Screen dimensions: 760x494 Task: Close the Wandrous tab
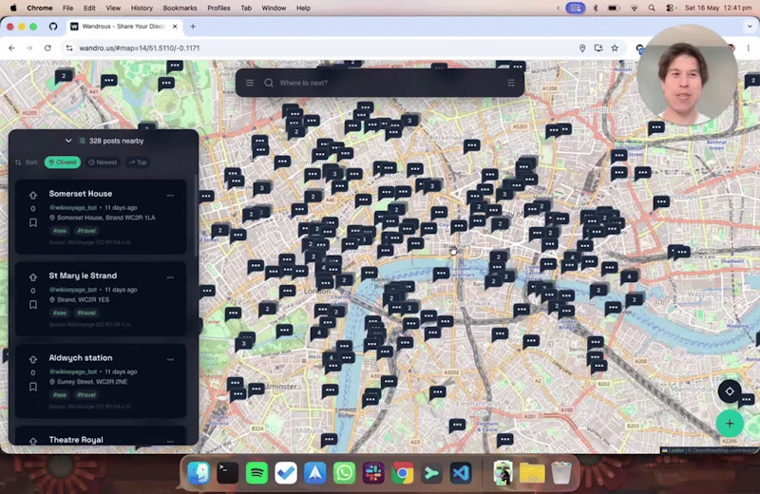pyautogui.click(x=175, y=27)
